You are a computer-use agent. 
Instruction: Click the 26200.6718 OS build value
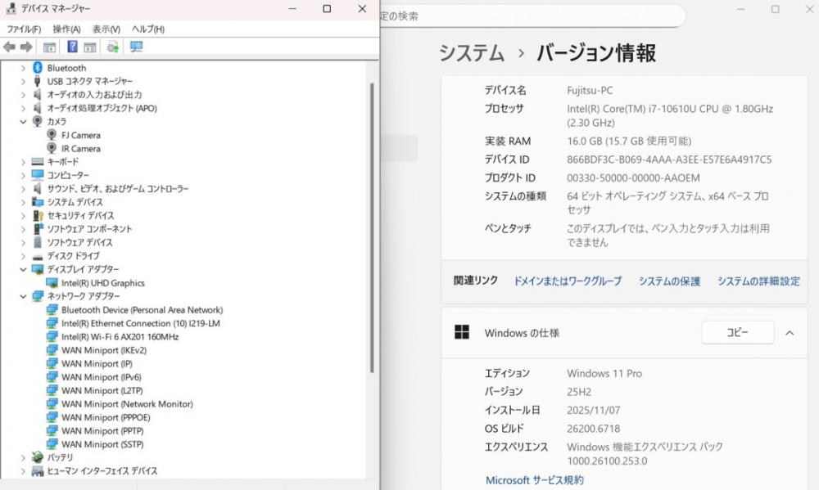pyautogui.click(x=593, y=429)
